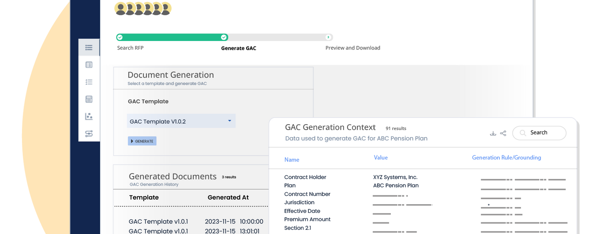Screen dimensions: 601x234
Task: Share the GAC Generation Context
Action: (x=503, y=133)
